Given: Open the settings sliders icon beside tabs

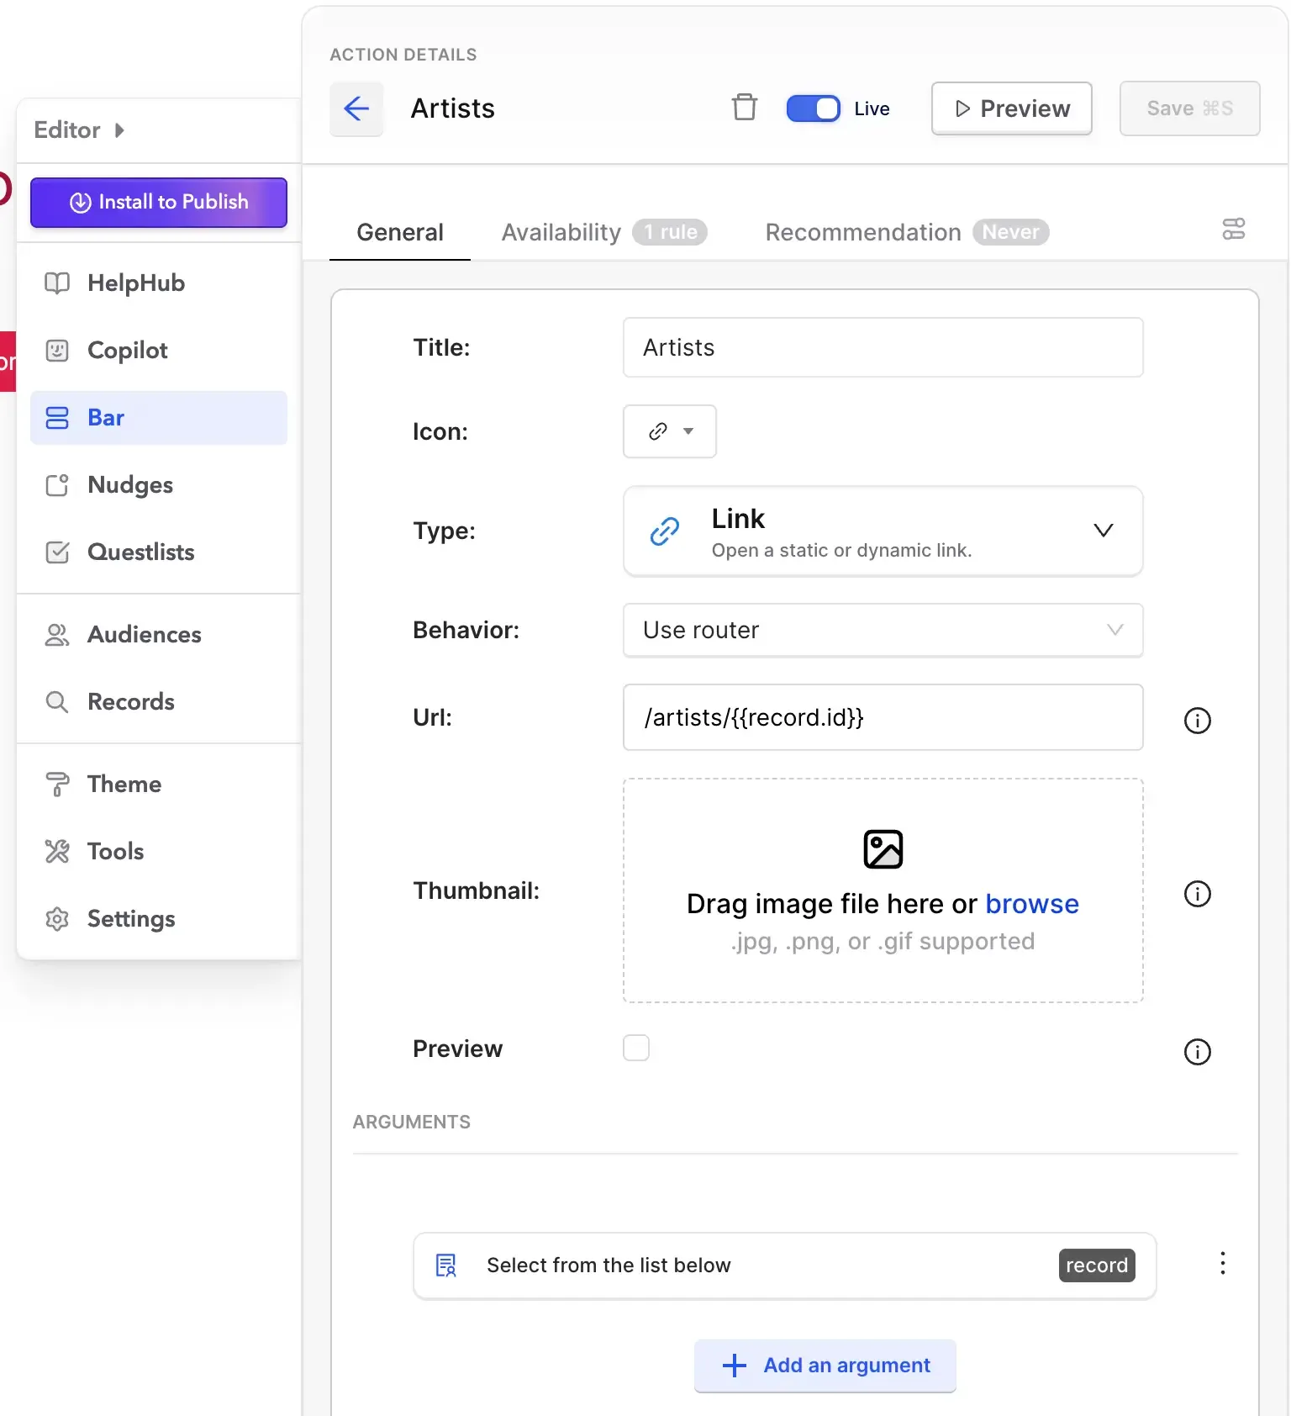Looking at the screenshot, I should click(1233, 229).
